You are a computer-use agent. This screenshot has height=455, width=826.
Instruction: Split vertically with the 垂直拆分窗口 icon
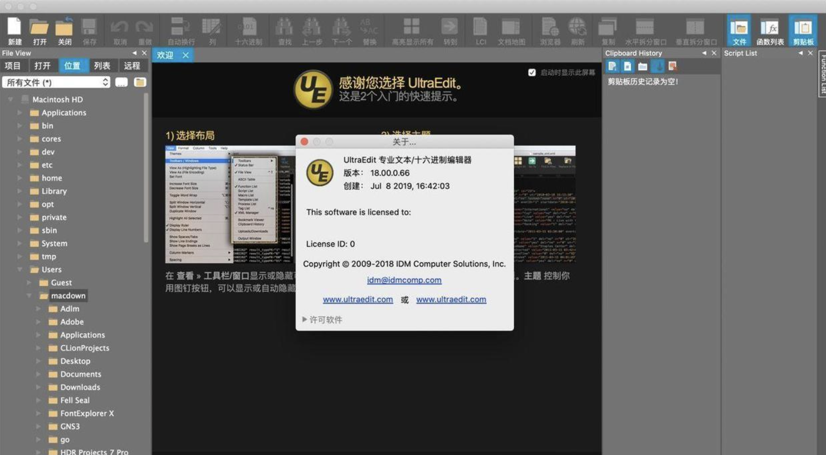click(695, 27)
